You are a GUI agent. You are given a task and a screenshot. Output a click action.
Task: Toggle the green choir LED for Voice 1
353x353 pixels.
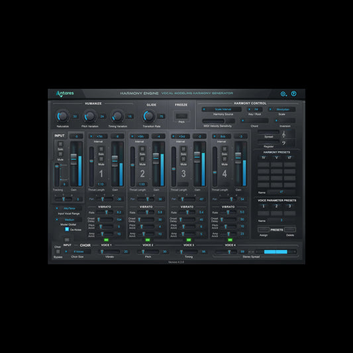point(106,240)
